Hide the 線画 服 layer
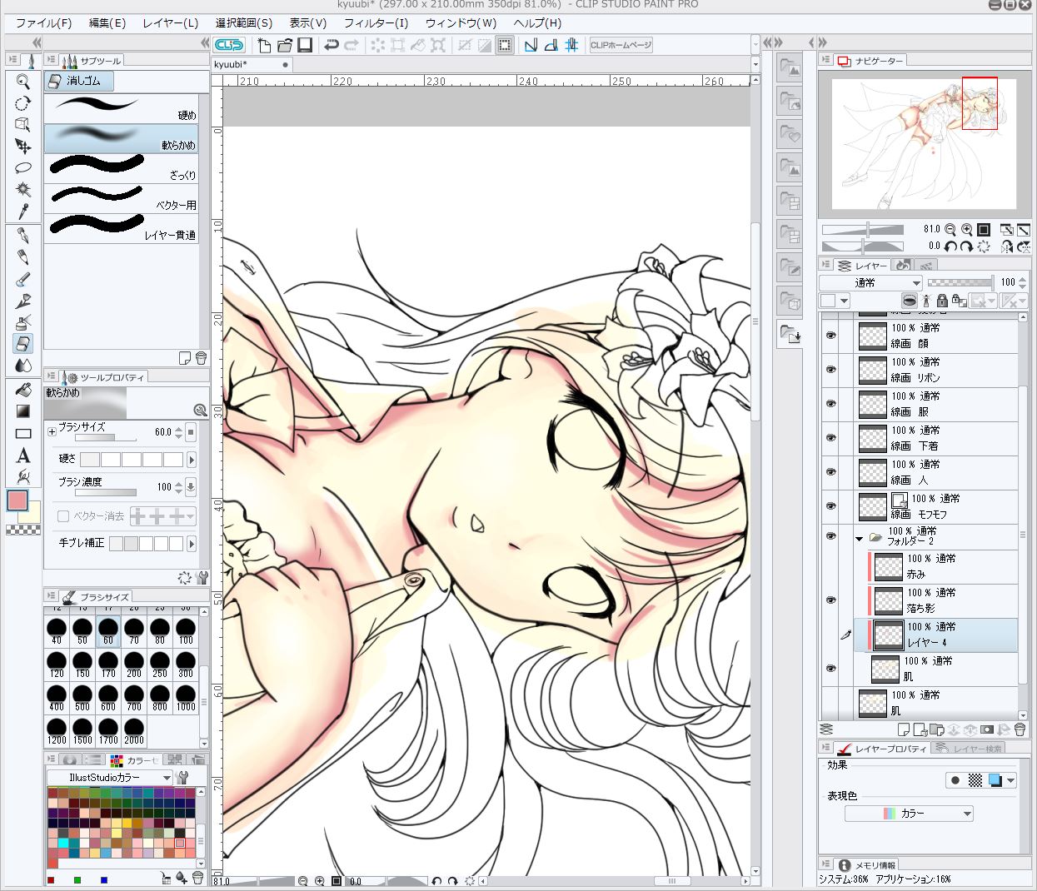Screen dimensions: 1037x891 coord(830,404)
